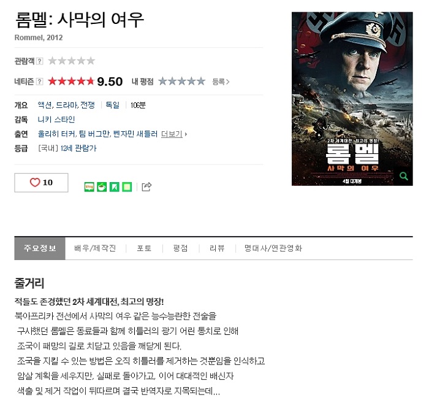Screen dimensions: 429x411
Task: Open director 니키 스타인 link
Action: click(56, 120)
